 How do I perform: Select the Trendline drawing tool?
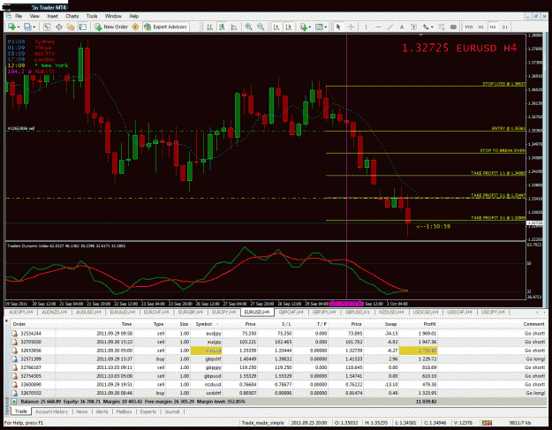tap(390, 27)
